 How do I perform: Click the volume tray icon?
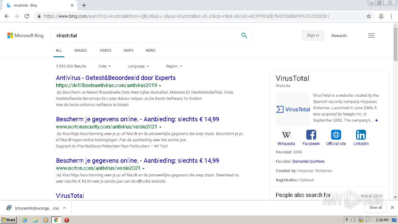click(x=354, y=220)
